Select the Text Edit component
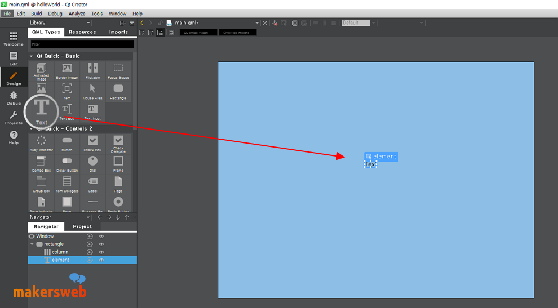The height and width of the screenshot is (308, 558). 67,112
